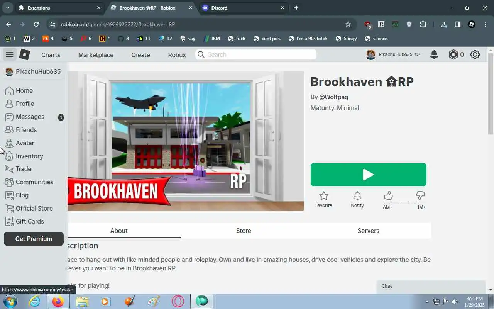This screenshot has width=494, height=309.
Task: Open the notifications bell
Action: (x=434, y=54)
